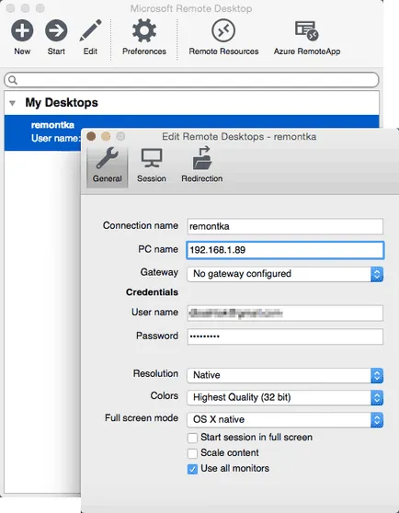Click the PC name field with 192.168.1.89

pos(285,250)
